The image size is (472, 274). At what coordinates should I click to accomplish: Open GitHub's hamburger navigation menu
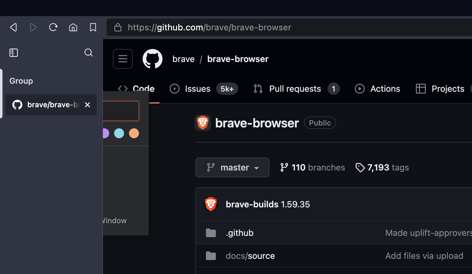pos(122,59)
